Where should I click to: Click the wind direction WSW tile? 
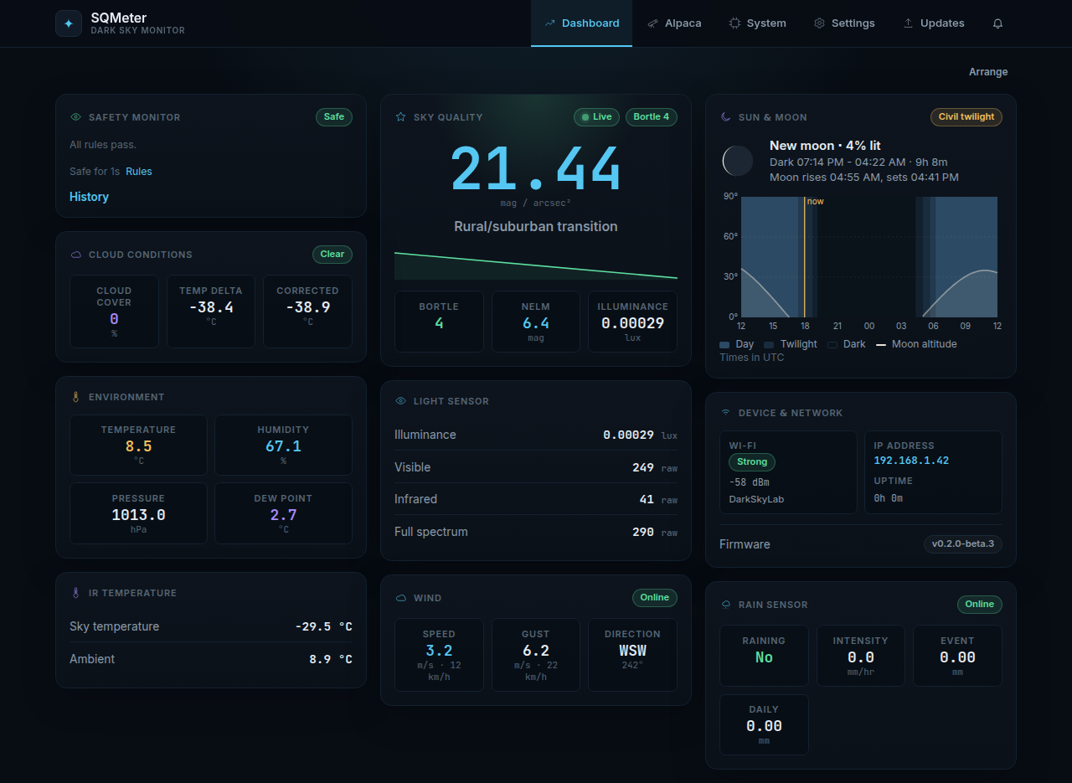[632, 655]
